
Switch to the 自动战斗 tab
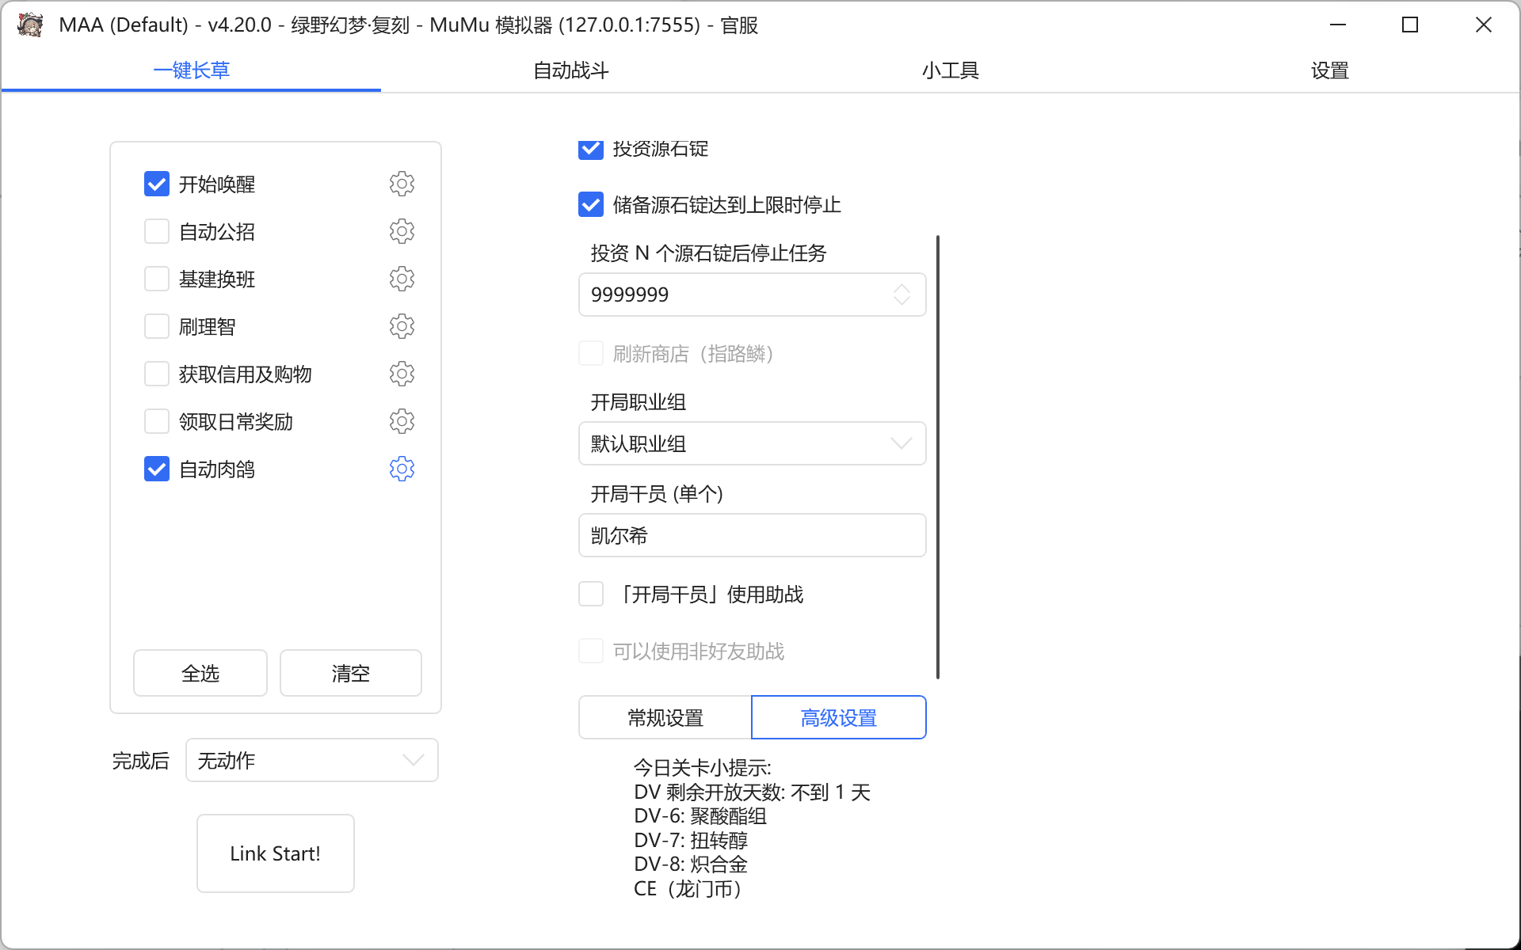pos(570,70)
